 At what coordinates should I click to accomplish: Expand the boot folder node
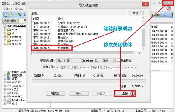[x=5, y=30]
